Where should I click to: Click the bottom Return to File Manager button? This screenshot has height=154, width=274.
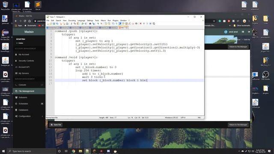238,124
